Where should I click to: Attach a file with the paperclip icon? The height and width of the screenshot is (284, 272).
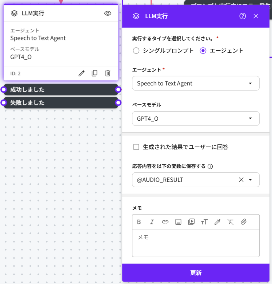point(244,222)
